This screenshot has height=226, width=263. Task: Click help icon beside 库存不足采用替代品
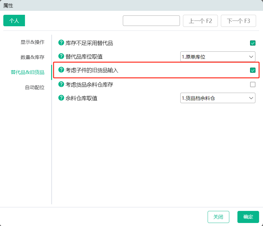click(61, 43)
